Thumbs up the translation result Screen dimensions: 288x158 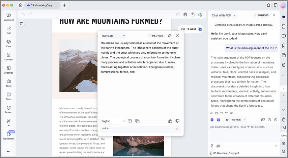170,121
